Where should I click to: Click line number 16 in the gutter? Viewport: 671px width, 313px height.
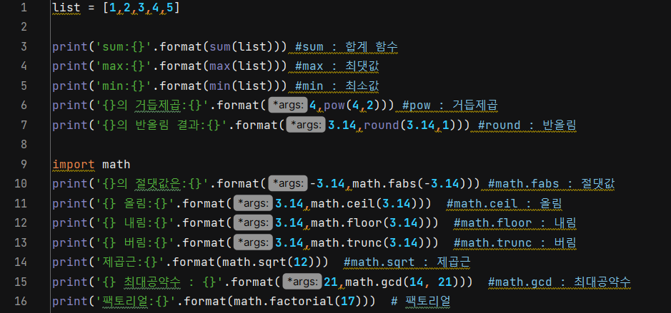click(21, 302)
